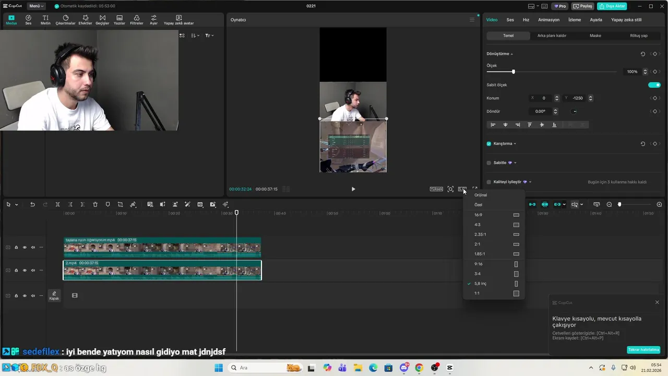The image size is (668, 376).
Task: Select the 9:16 aspect ratio
Action: [x=494, y=264]
